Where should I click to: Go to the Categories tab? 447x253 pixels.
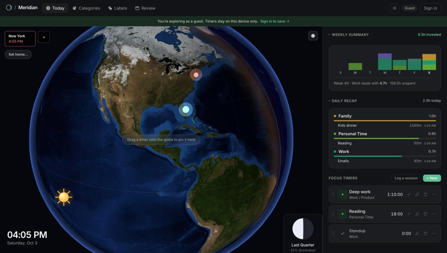[86, 8]
